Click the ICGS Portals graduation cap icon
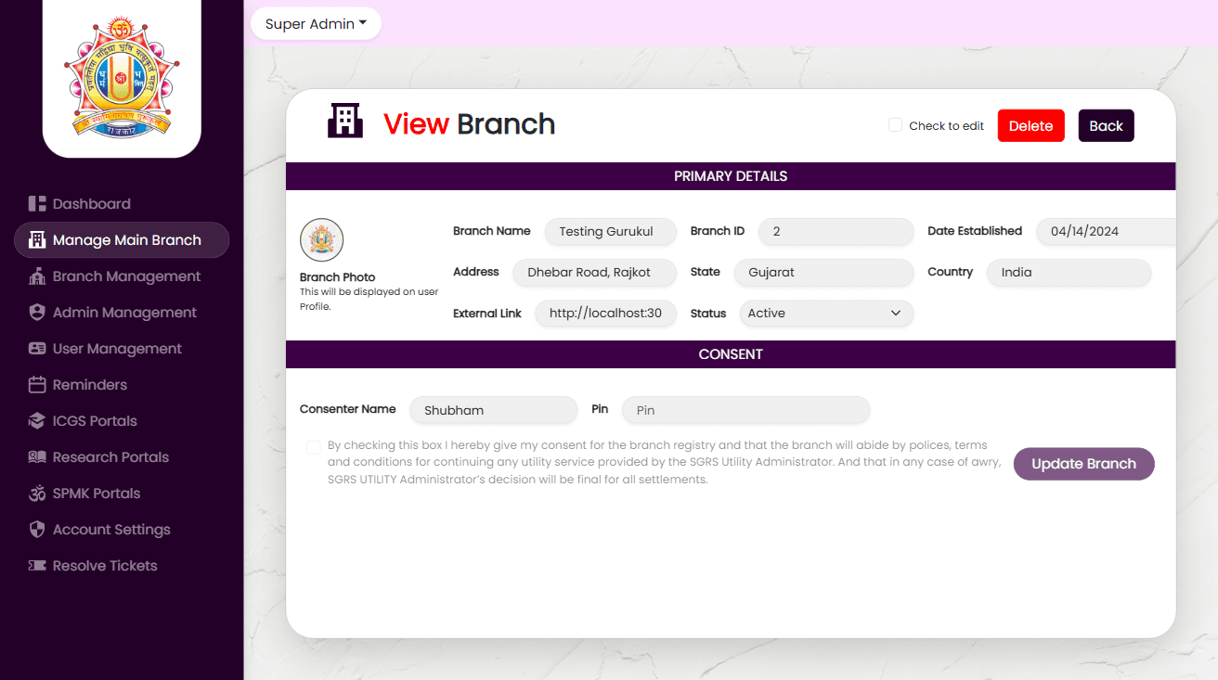Screen dimensions: 1218x680 [x=37, y=421]
